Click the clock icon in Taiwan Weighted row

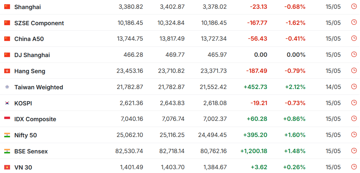(354, 86)
